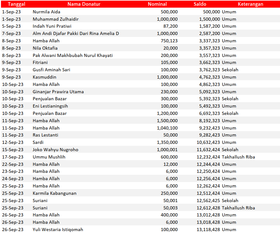The width and height of the screenshot is (280, 233).
Task: Click the Nominal column header
Action: pos(157,4)
